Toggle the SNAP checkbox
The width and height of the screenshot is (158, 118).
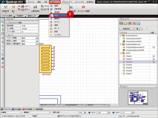click(113, 112)
